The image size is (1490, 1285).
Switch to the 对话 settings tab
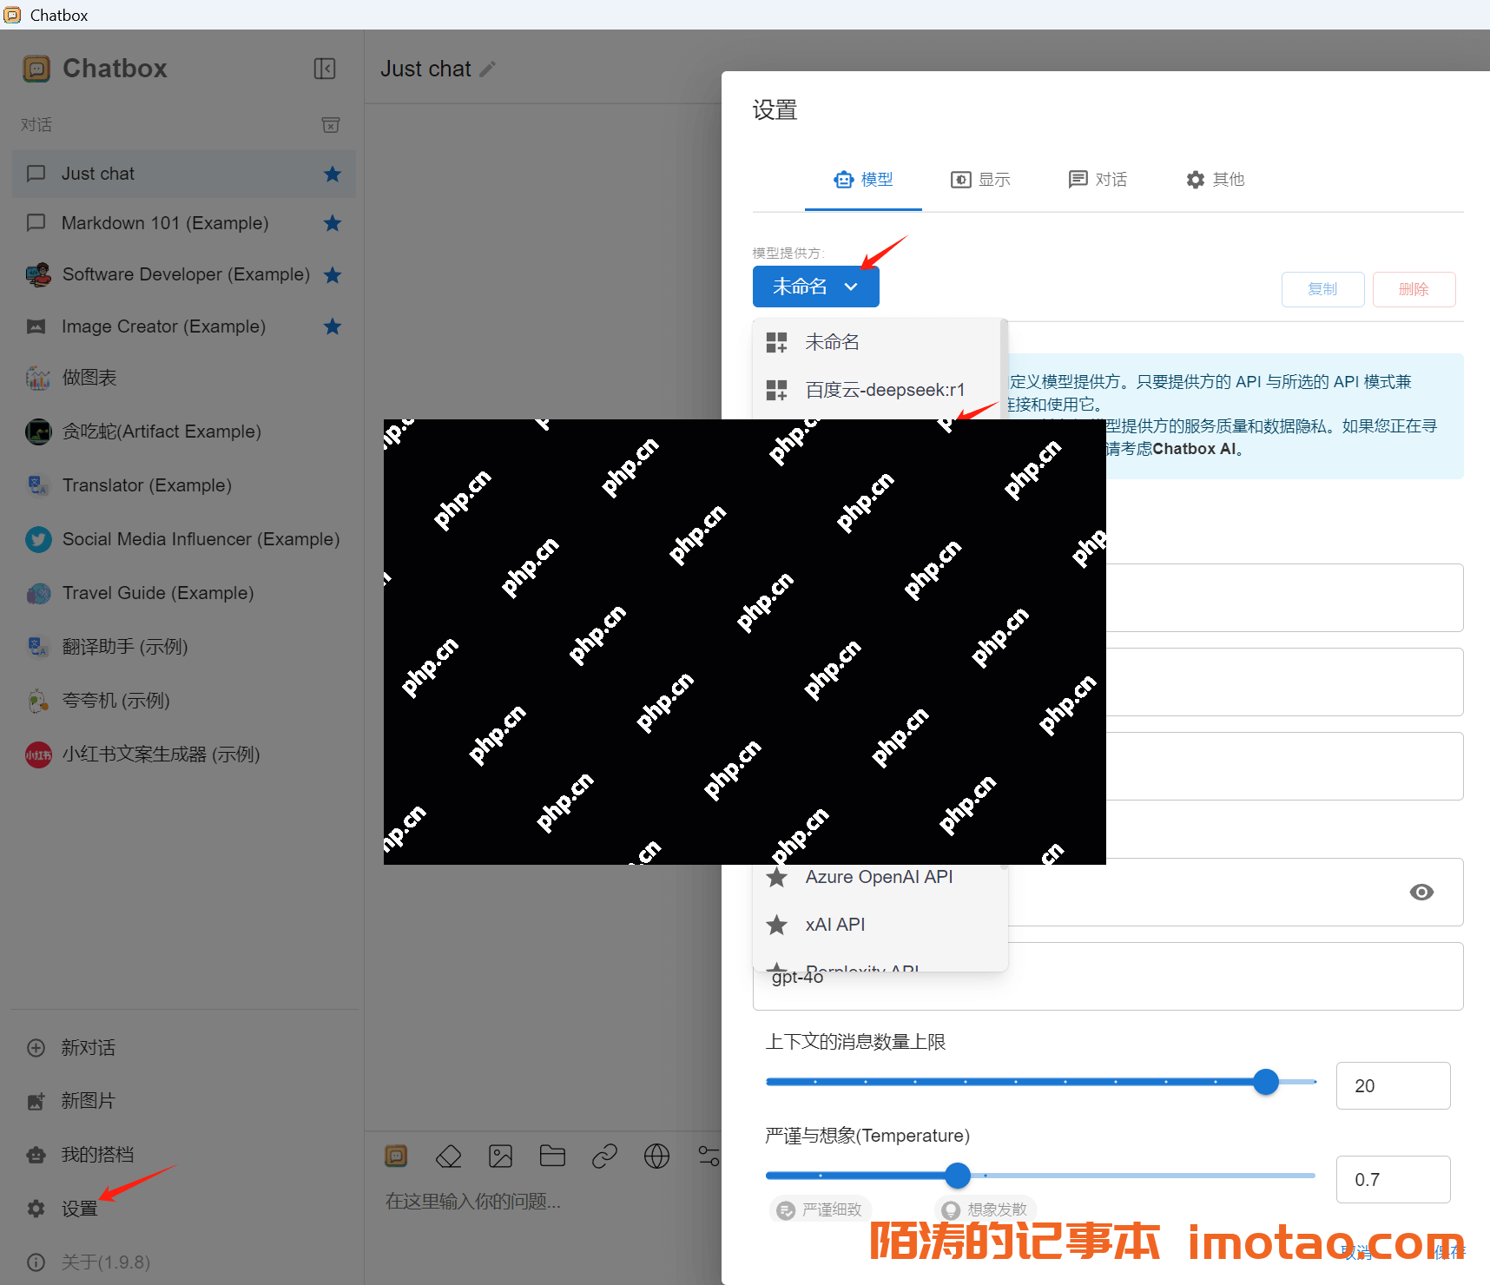point(1098,180)
